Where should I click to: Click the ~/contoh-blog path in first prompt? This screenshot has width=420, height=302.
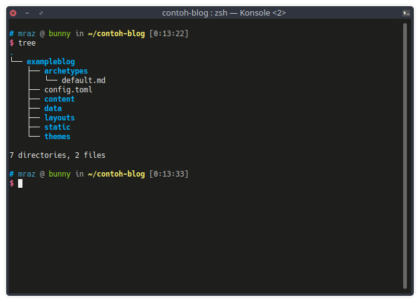tap(116, 34)
